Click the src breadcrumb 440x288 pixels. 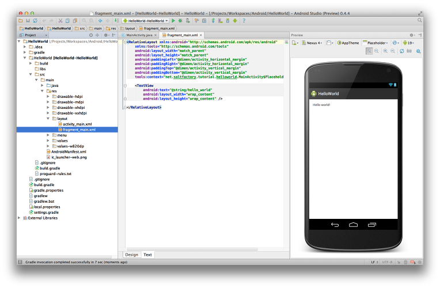tap(80, 28)
